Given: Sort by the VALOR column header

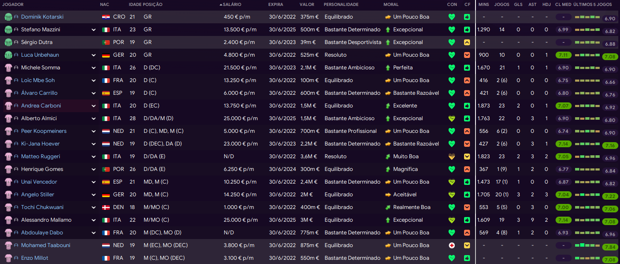Looking at the screenshot, I should (x=307, y=4).
